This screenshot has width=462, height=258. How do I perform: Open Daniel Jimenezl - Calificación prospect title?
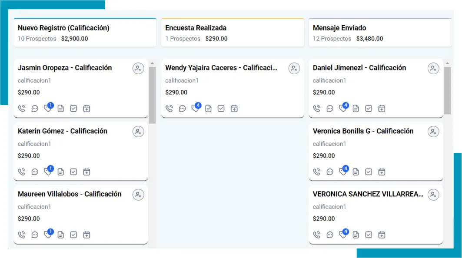(359, 68)
